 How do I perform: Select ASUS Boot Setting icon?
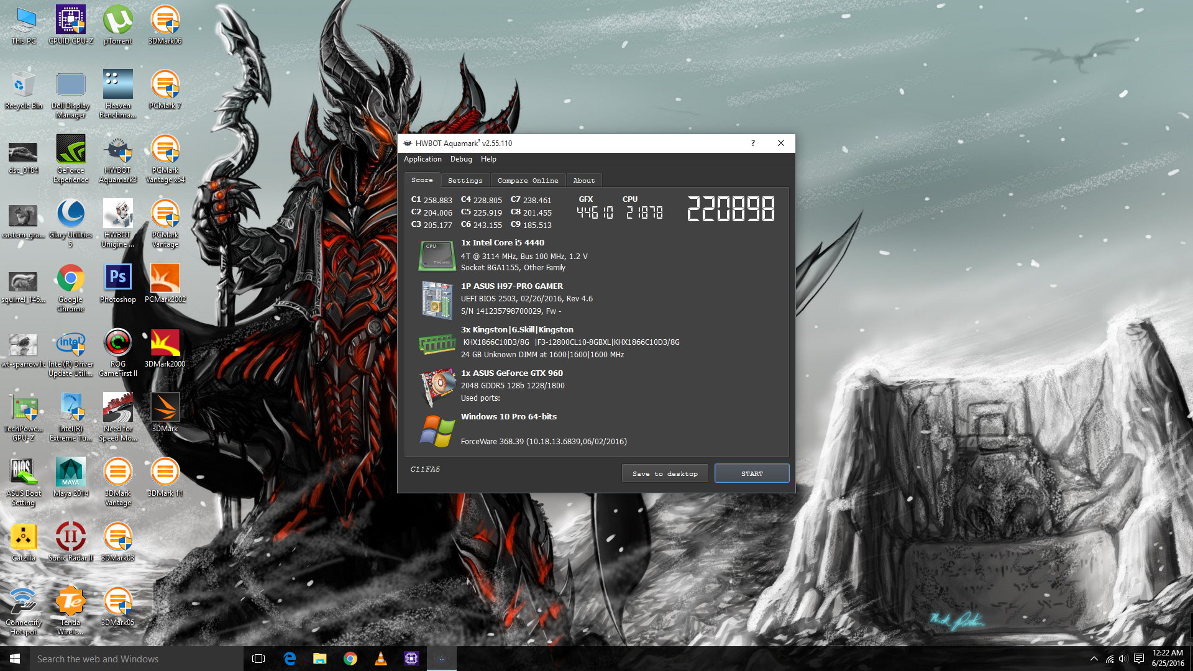(24, 482)
